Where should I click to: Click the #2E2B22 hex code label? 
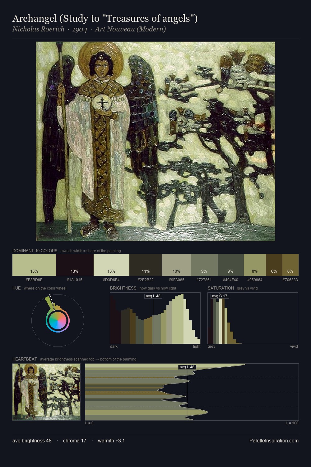pos(146,280)
